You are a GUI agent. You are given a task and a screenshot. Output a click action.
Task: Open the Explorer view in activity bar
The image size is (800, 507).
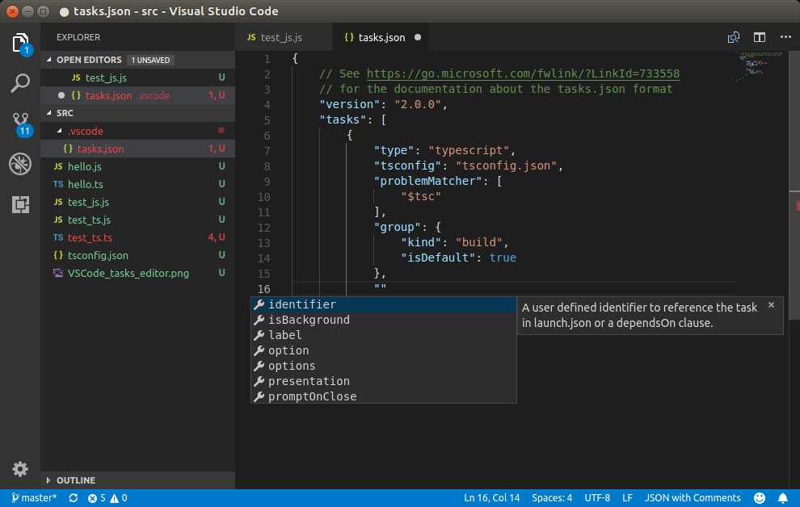point(20,44)
